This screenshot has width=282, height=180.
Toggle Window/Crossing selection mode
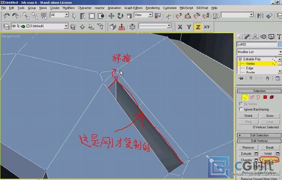101,16
